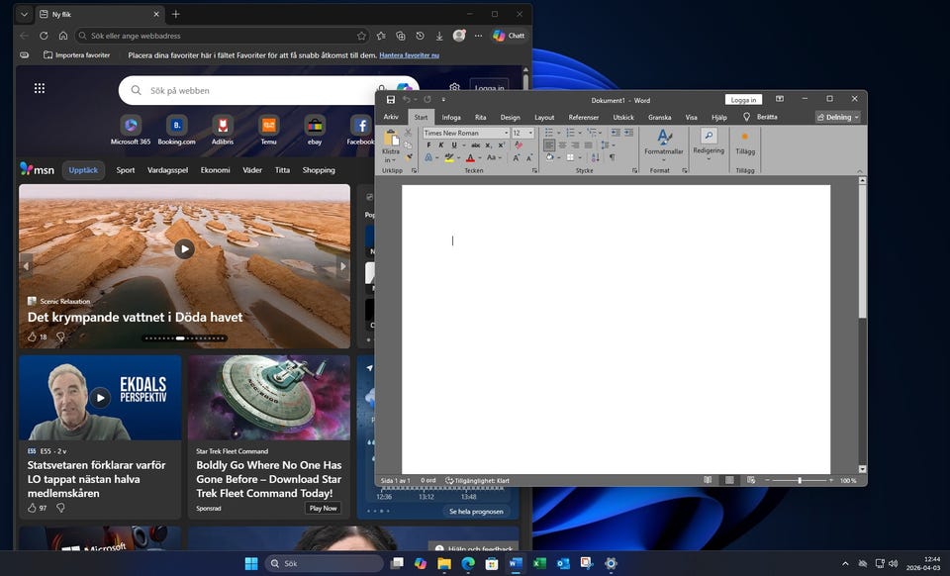Open the Excel icon on the taskbar
Screen dimensions: 950x576
539,564
